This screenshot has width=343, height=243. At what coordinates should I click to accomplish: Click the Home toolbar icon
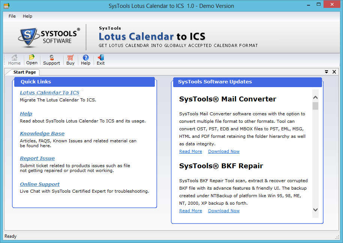coord(15,60)
